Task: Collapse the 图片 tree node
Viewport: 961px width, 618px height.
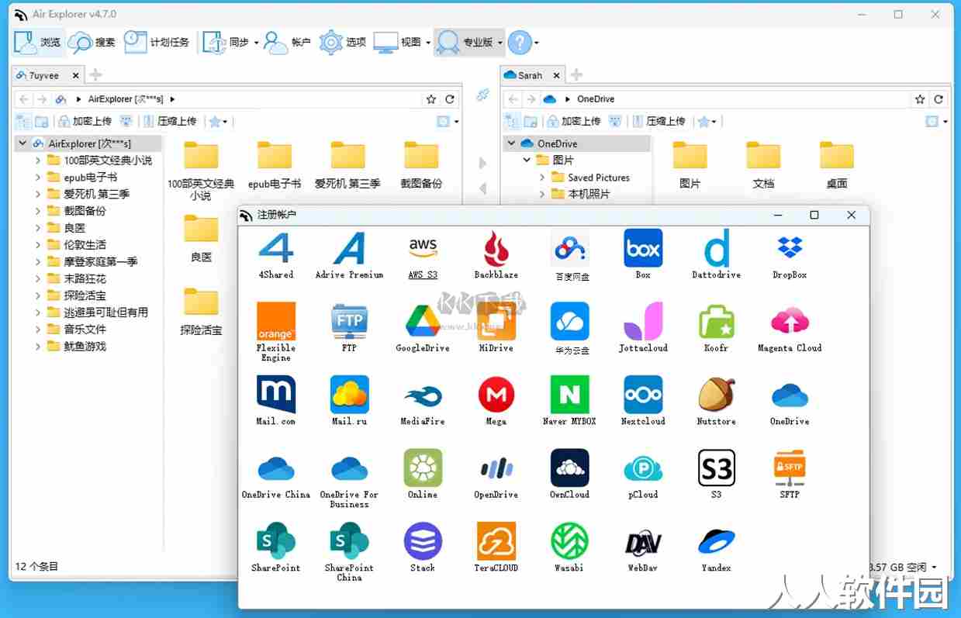Action: click(527, 161)
